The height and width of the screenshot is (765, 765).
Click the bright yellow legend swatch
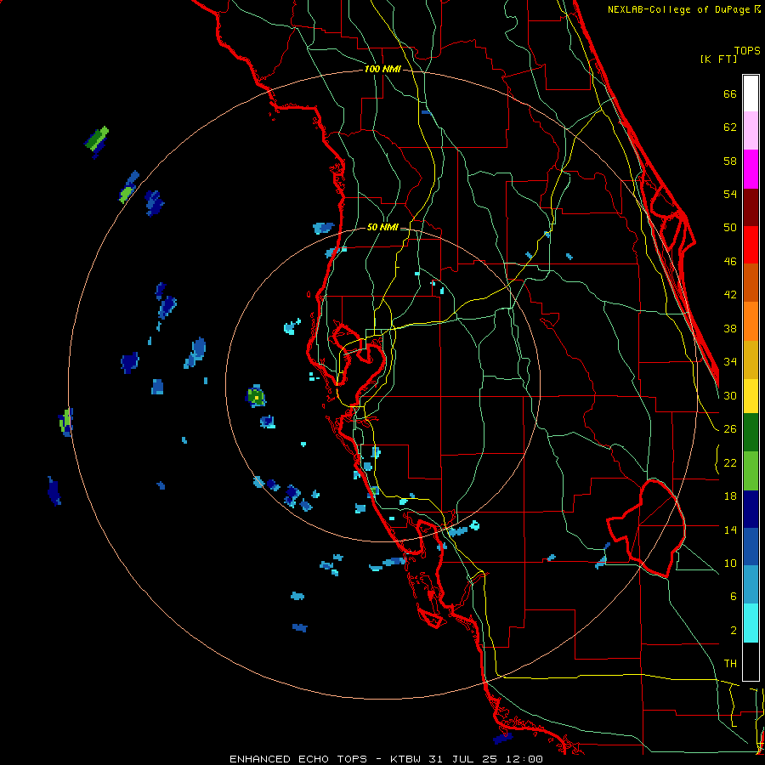(751, 396)
